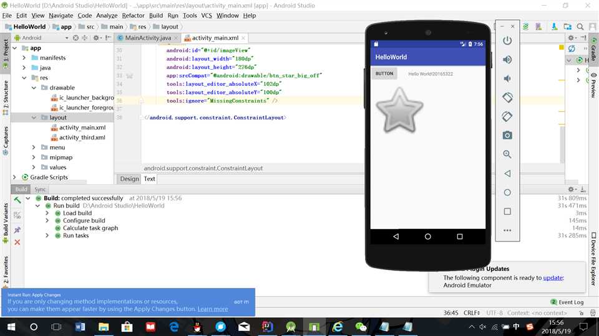
Task: Tap the phone screen Home navigation button
Action: click(x=428, y=236)
